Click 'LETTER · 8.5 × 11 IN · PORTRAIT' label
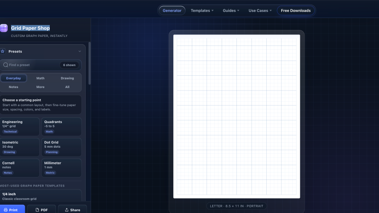This screenshot has width=379, height=213. (x=236, y=206)
